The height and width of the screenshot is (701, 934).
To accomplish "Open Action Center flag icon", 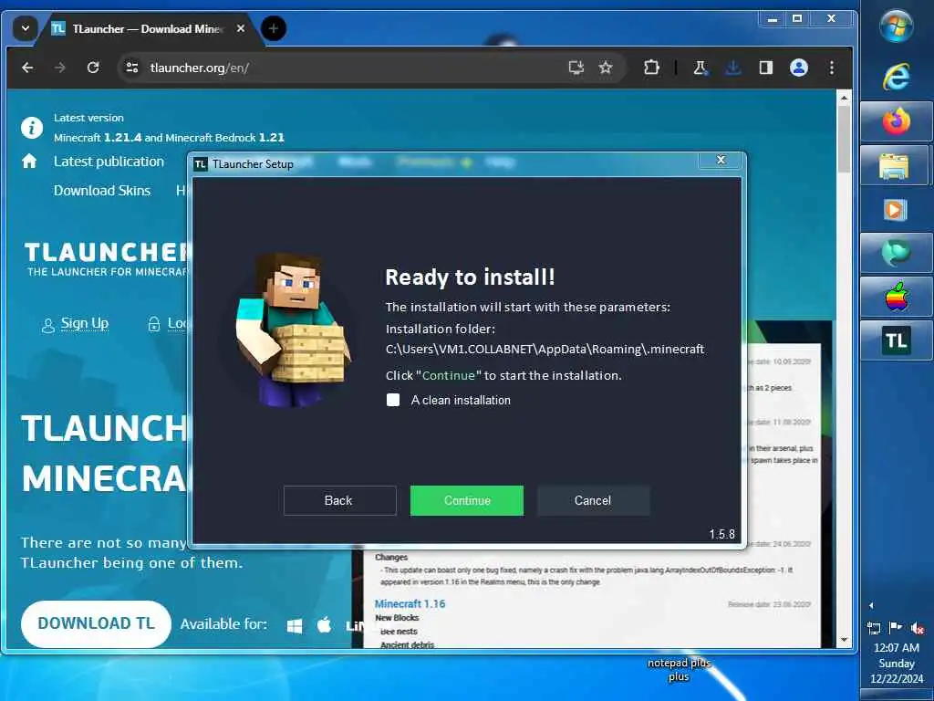I will 896,628.
